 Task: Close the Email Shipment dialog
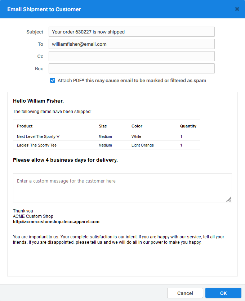click(x=237, y=9)
